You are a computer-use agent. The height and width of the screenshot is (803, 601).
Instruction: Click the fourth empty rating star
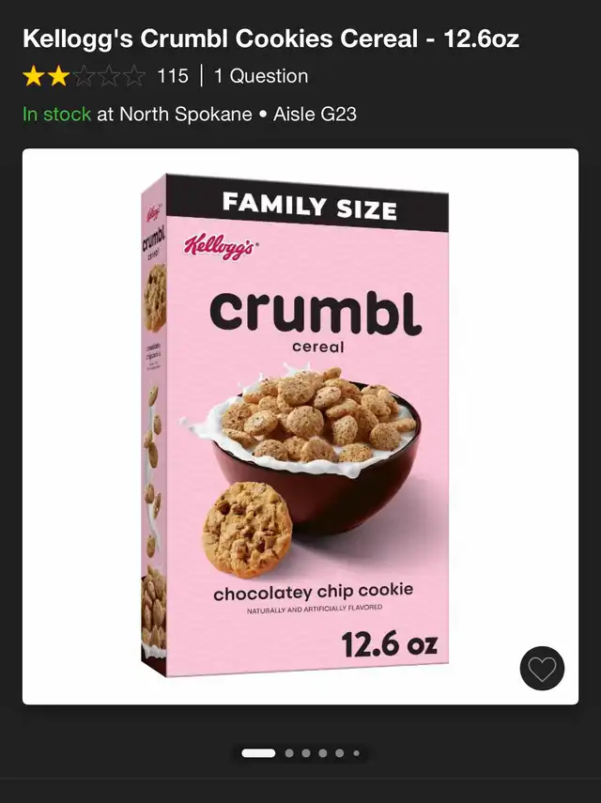pyautogui.click(x=109, y=76)
